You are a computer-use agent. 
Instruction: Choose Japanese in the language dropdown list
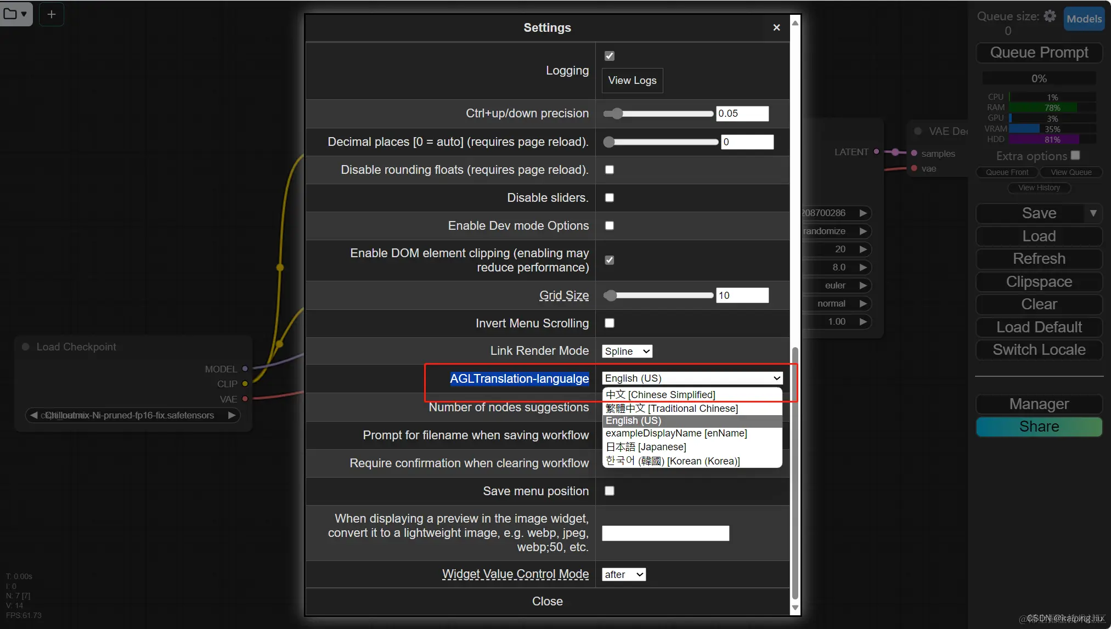[646, 447]
